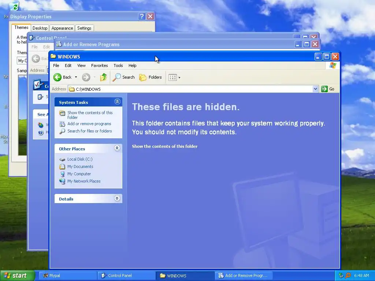Click 'Search for files or folders' link
The width and height of the screenshot is (375, 281).
click(x=89, y=131)
